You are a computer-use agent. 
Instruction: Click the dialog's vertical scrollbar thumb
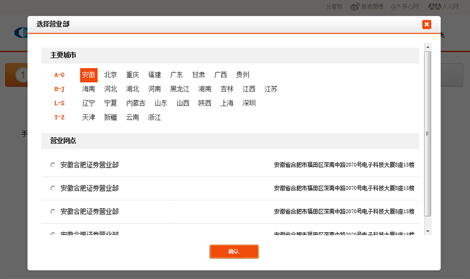(x=428, y=134)
